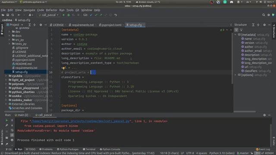This screenshot has width=276, height=155.
Task: Select .gitignore in project tree
Action: 22,48
